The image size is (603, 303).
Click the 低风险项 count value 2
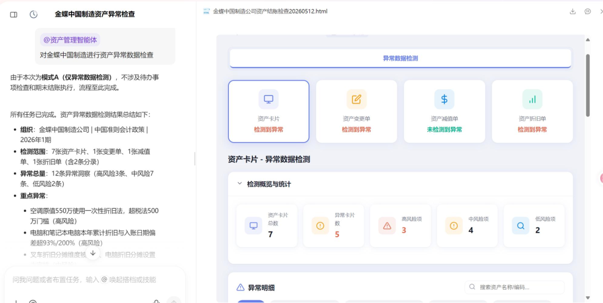(x=538, y=230)
